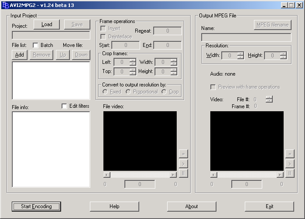
Task: Click the Start Encoding button
Action: [x=36, y=206]
